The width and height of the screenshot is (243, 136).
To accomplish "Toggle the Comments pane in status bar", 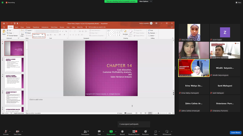I will 128,113.
